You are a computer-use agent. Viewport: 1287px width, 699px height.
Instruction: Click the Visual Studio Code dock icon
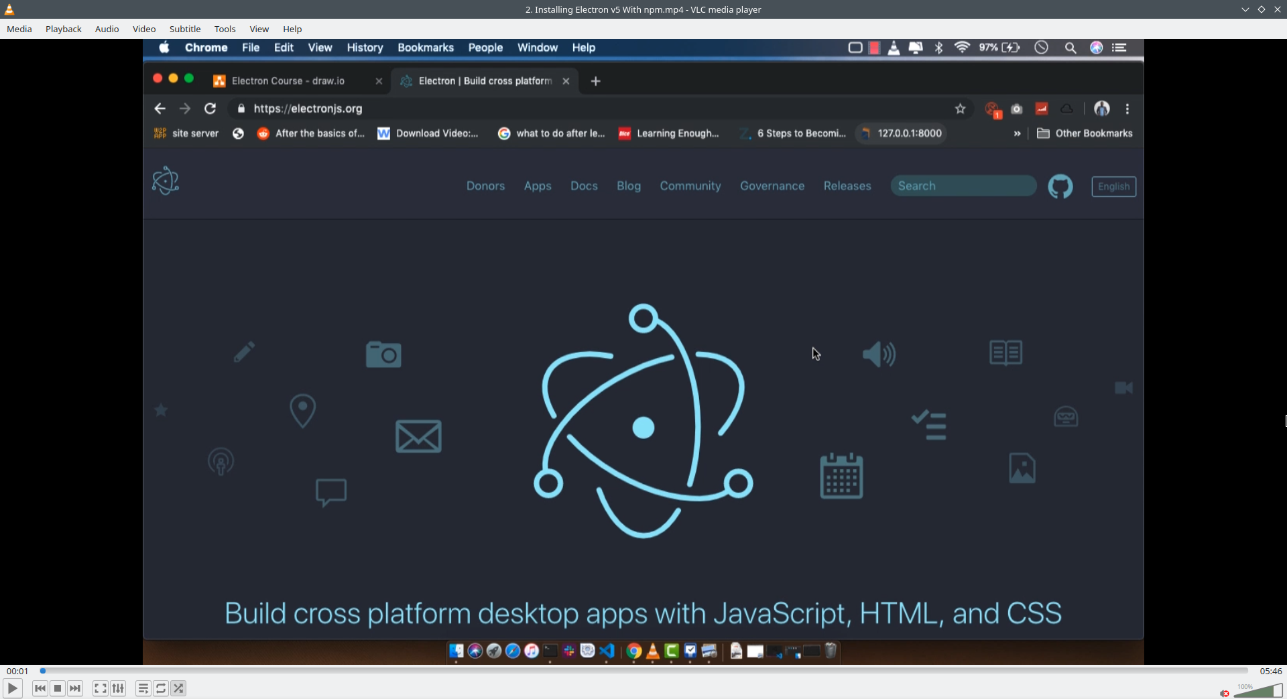[607, 651]
